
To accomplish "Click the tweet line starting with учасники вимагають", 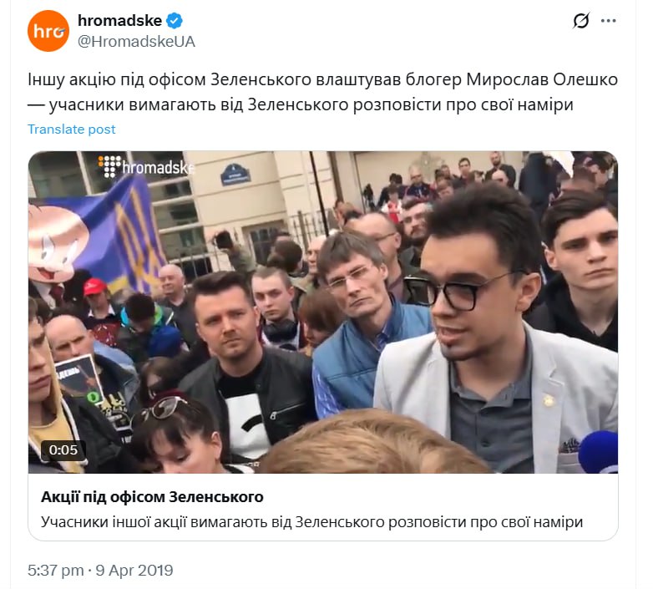I will 301,104.
